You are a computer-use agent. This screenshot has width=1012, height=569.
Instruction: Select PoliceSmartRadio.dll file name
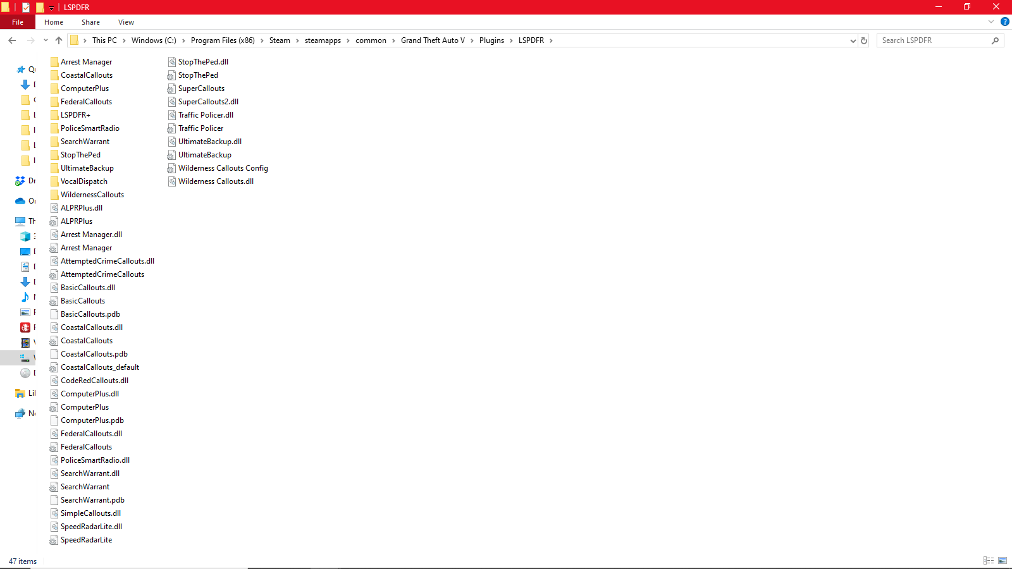coord(95,460)
